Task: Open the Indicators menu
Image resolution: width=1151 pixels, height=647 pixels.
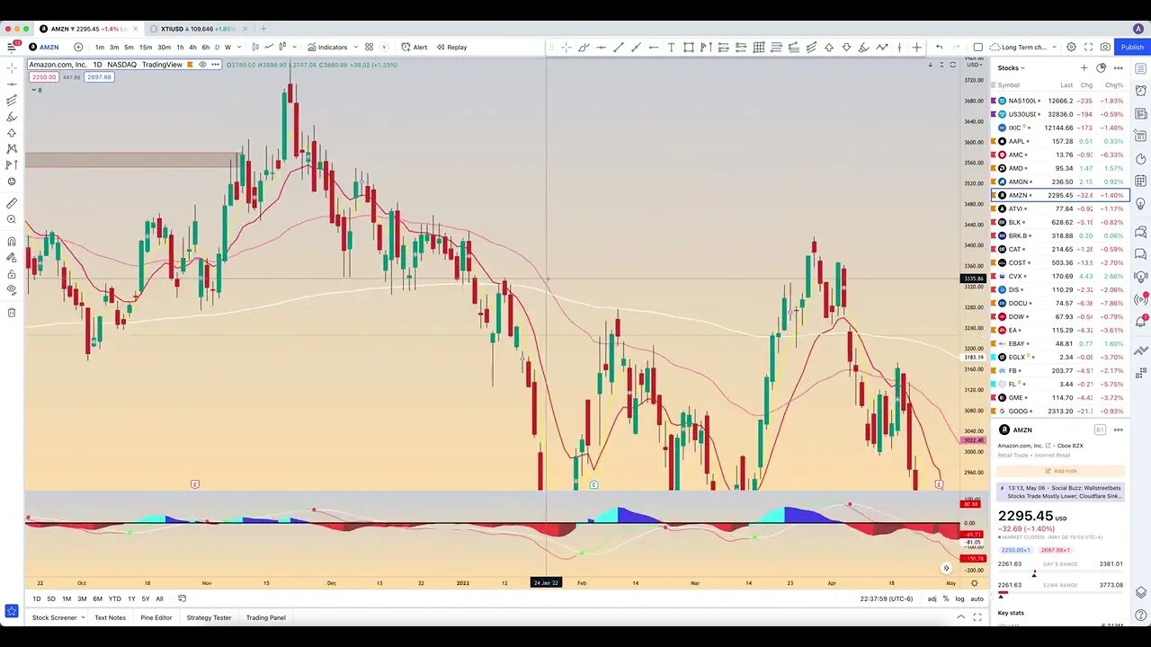Action: (327, 47)
